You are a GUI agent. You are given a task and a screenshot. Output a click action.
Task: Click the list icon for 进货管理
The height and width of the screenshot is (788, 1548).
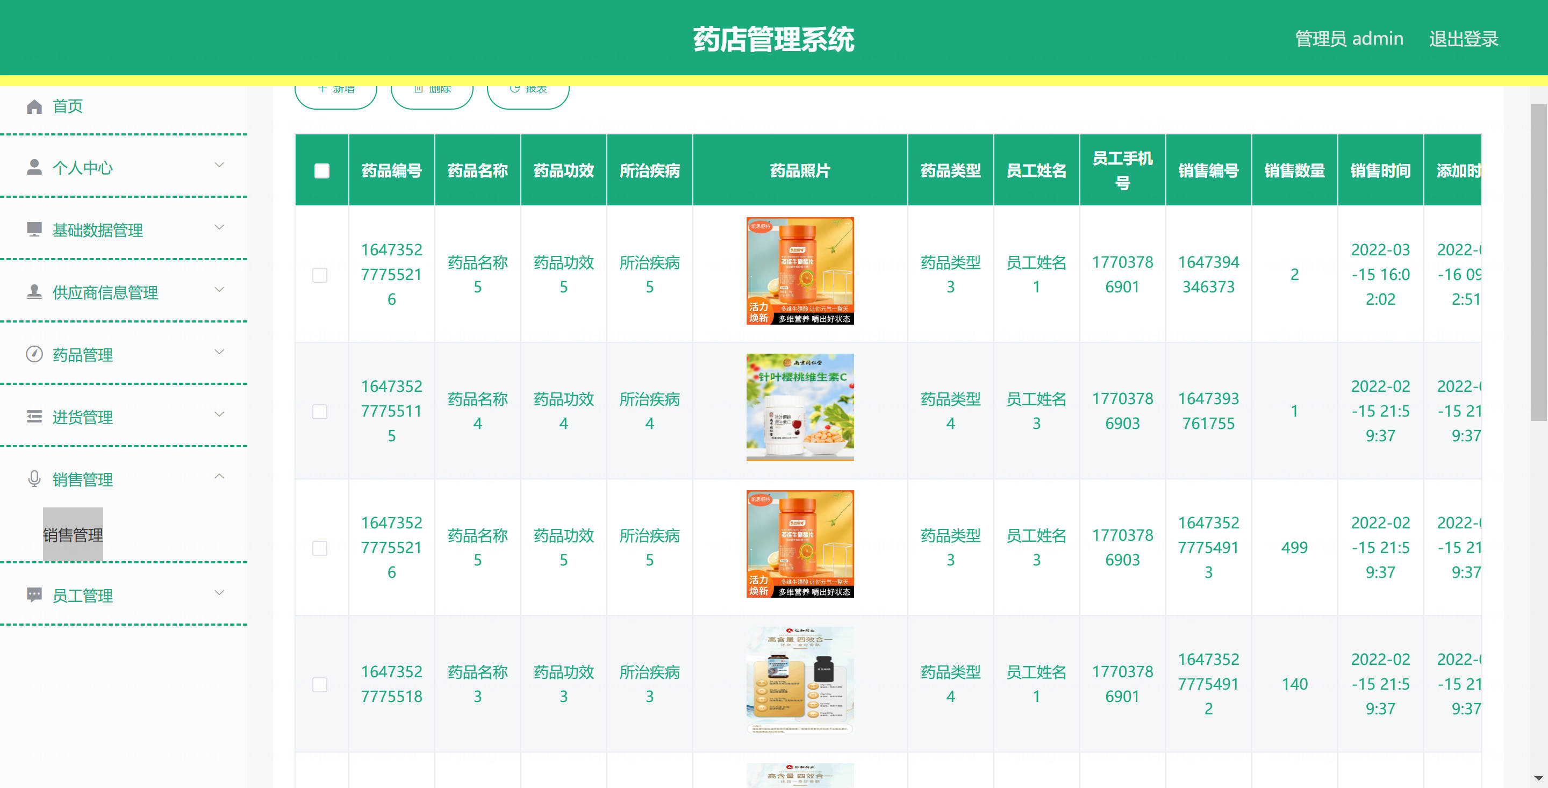(x=34, y=417)
